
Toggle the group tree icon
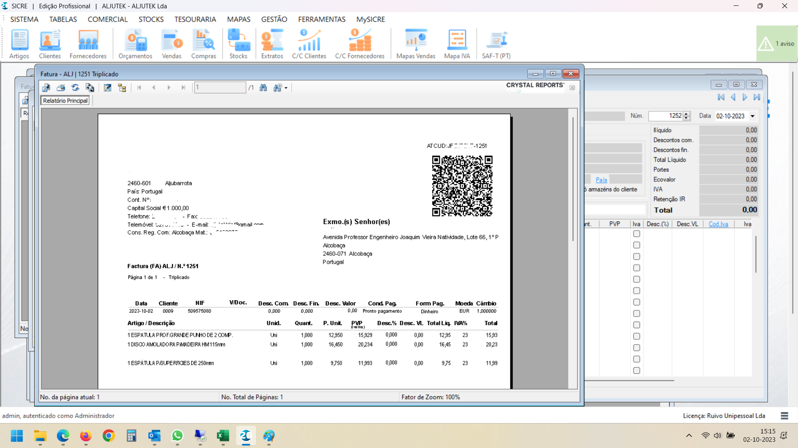point(122,88)
